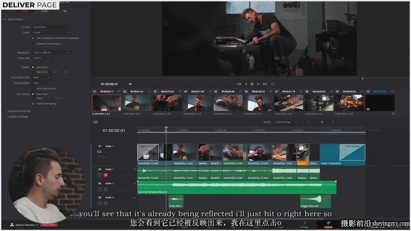This screenshot has height=231, width=411.
Task: Click the viewer scrubber bar position marker
Action: [x=363, y=78]
